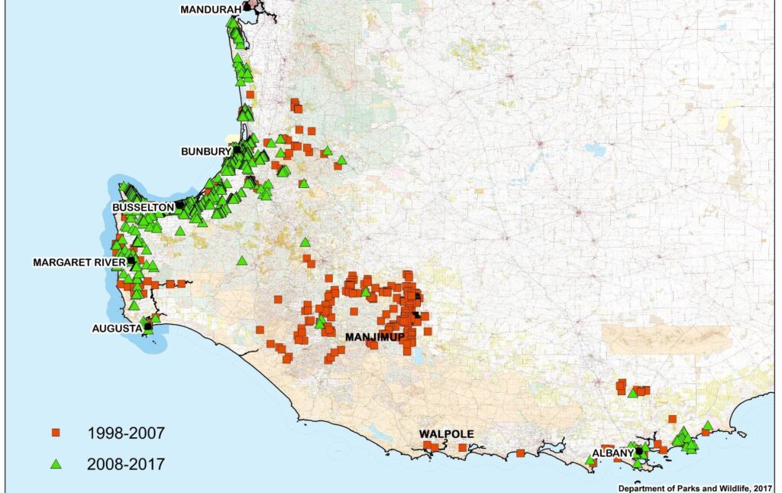Click the BUNBURY city label
Viewport: 782px width, 493px height.
point(206,151)
